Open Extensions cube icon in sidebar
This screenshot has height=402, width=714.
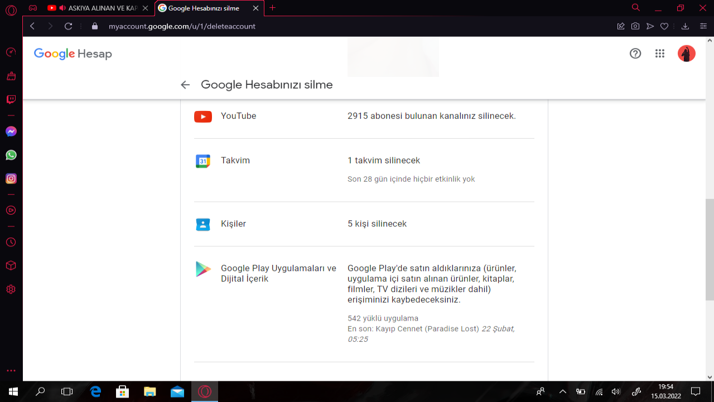click(11, 266)
